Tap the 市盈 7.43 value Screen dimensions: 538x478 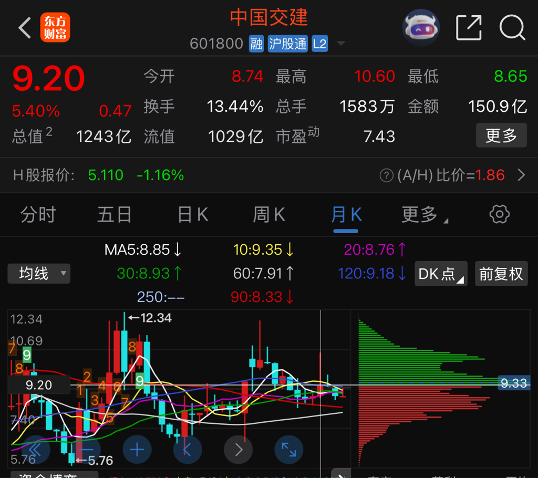point(379,137)
